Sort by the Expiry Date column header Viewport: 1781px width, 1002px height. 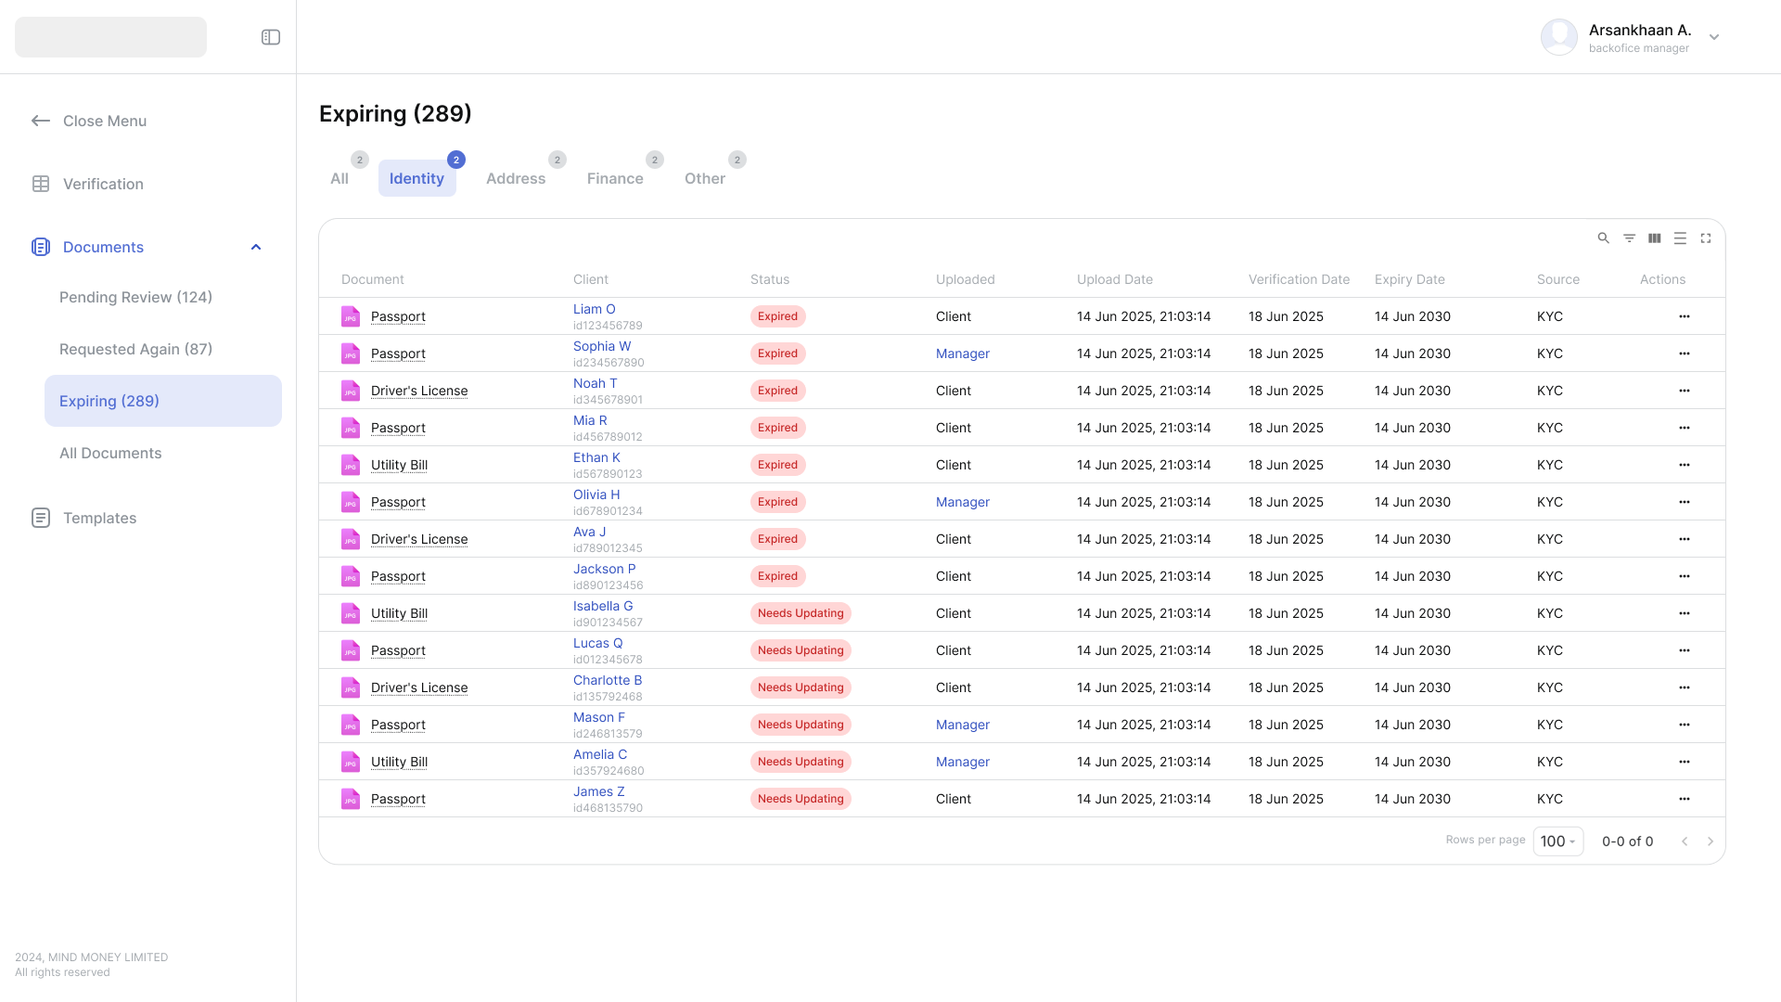click(x=1409, y=279)
